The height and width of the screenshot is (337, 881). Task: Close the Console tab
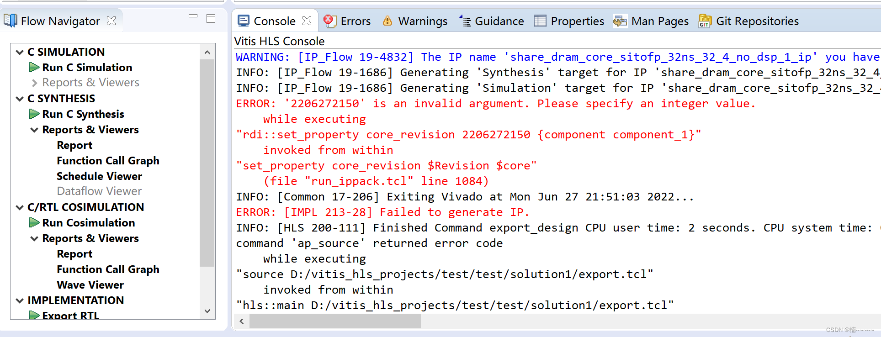tap(307, 21)
